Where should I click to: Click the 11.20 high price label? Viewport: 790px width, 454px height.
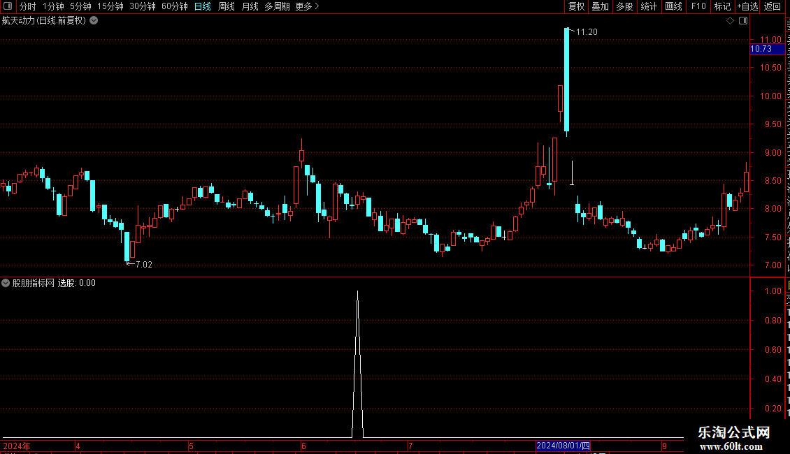point(587,31)
